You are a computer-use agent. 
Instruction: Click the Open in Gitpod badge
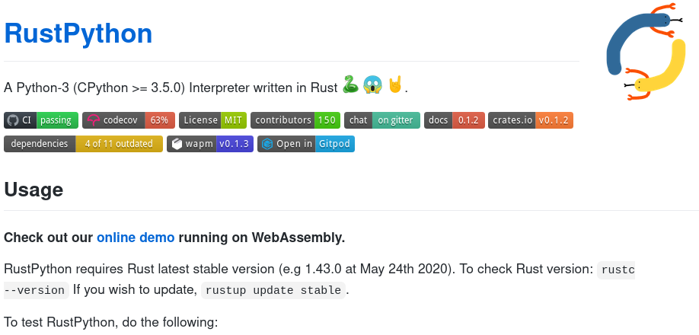tap(306, 144)
